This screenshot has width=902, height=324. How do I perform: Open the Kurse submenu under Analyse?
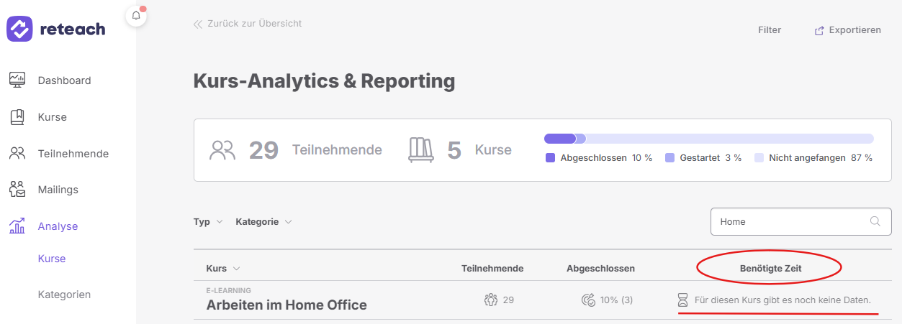[x=52, y=259]
